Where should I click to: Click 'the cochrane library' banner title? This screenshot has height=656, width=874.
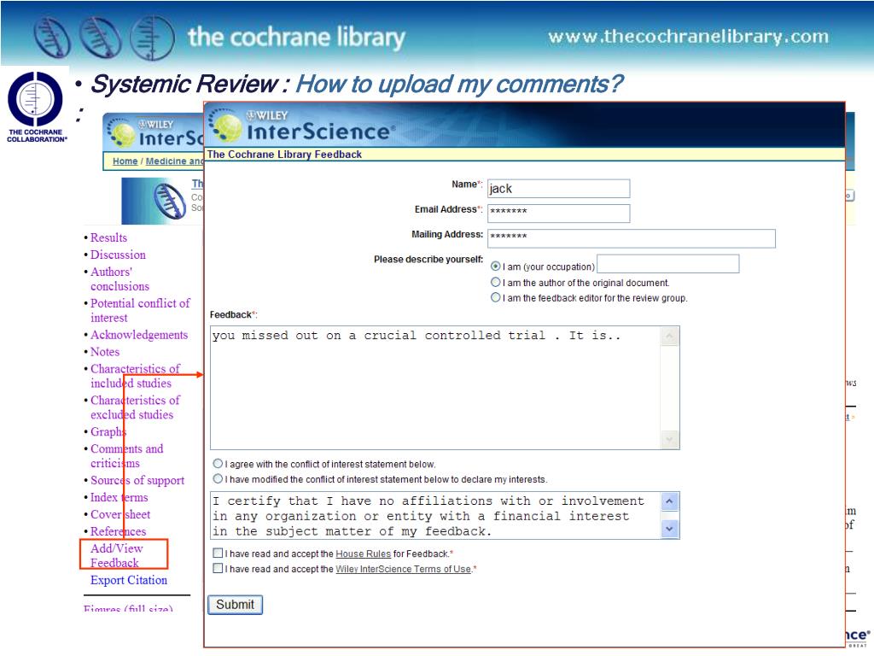[296, 38]
